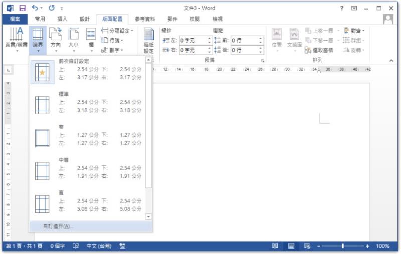Switch to the 參考資料 References tab

[145, 19]
